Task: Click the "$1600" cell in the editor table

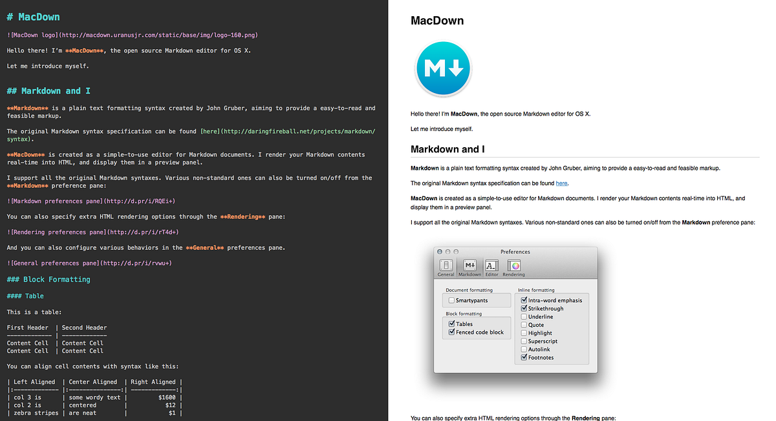Action: point(167,397)
